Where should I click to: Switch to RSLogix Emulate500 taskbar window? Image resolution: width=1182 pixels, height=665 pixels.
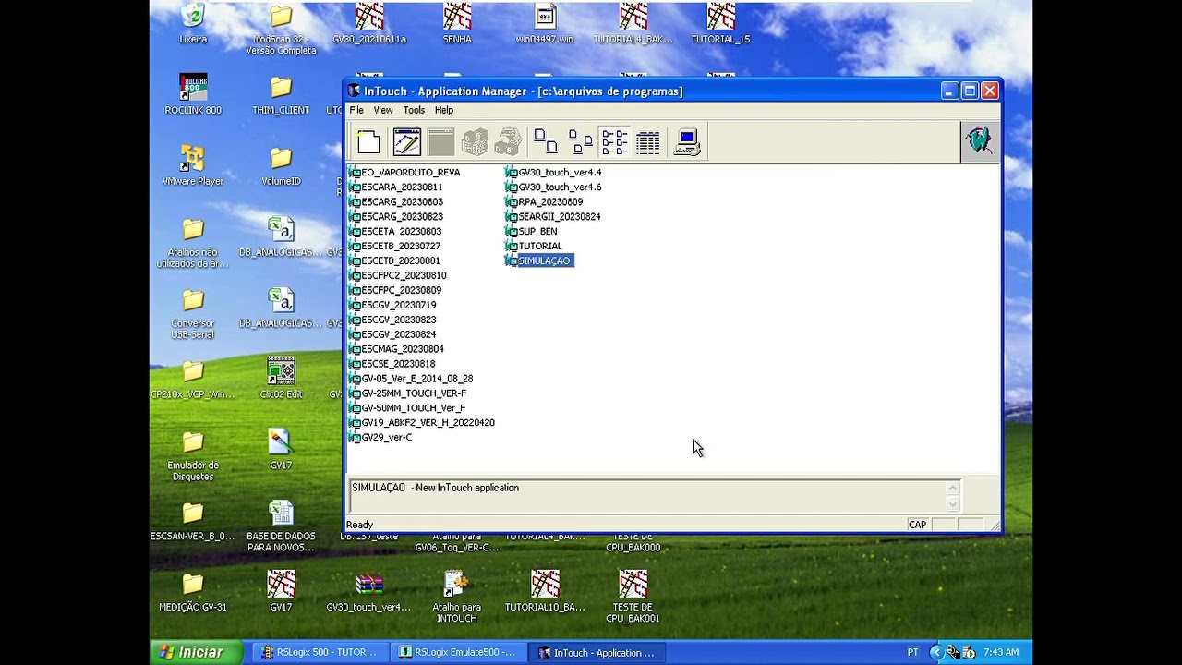[x=458, y=652]
